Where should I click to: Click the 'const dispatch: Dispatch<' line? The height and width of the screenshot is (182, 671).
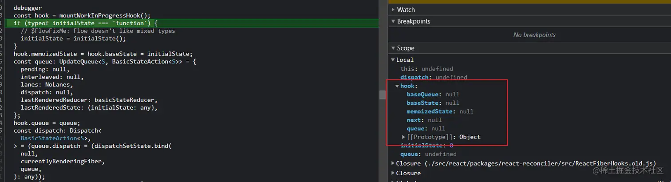(x=58, y=131)
